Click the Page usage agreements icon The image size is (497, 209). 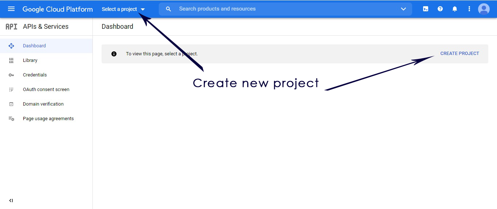pos(11,119)
